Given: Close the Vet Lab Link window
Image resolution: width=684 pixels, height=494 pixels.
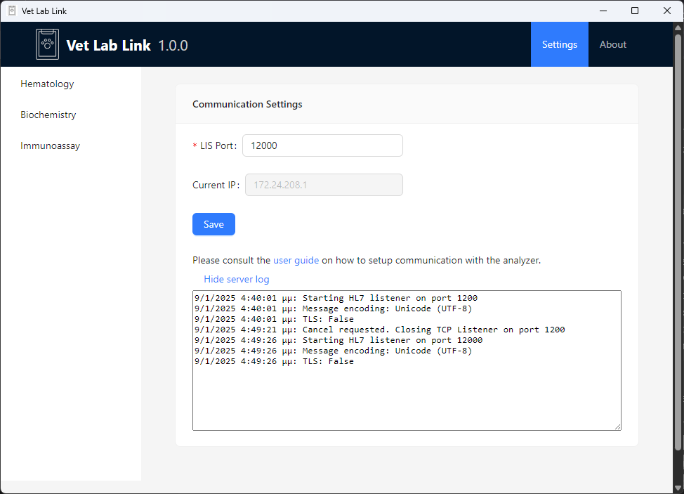Looking at the screenshot, I should point(667,11).
